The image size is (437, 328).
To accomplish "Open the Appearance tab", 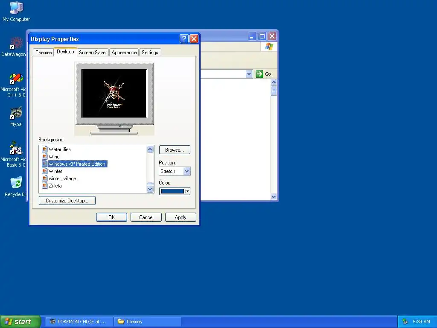I will tap(124, 53).
